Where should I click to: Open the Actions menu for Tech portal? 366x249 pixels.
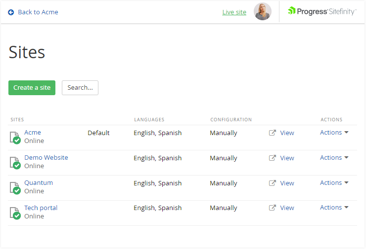pyautogui.click(x=334, y=208)
